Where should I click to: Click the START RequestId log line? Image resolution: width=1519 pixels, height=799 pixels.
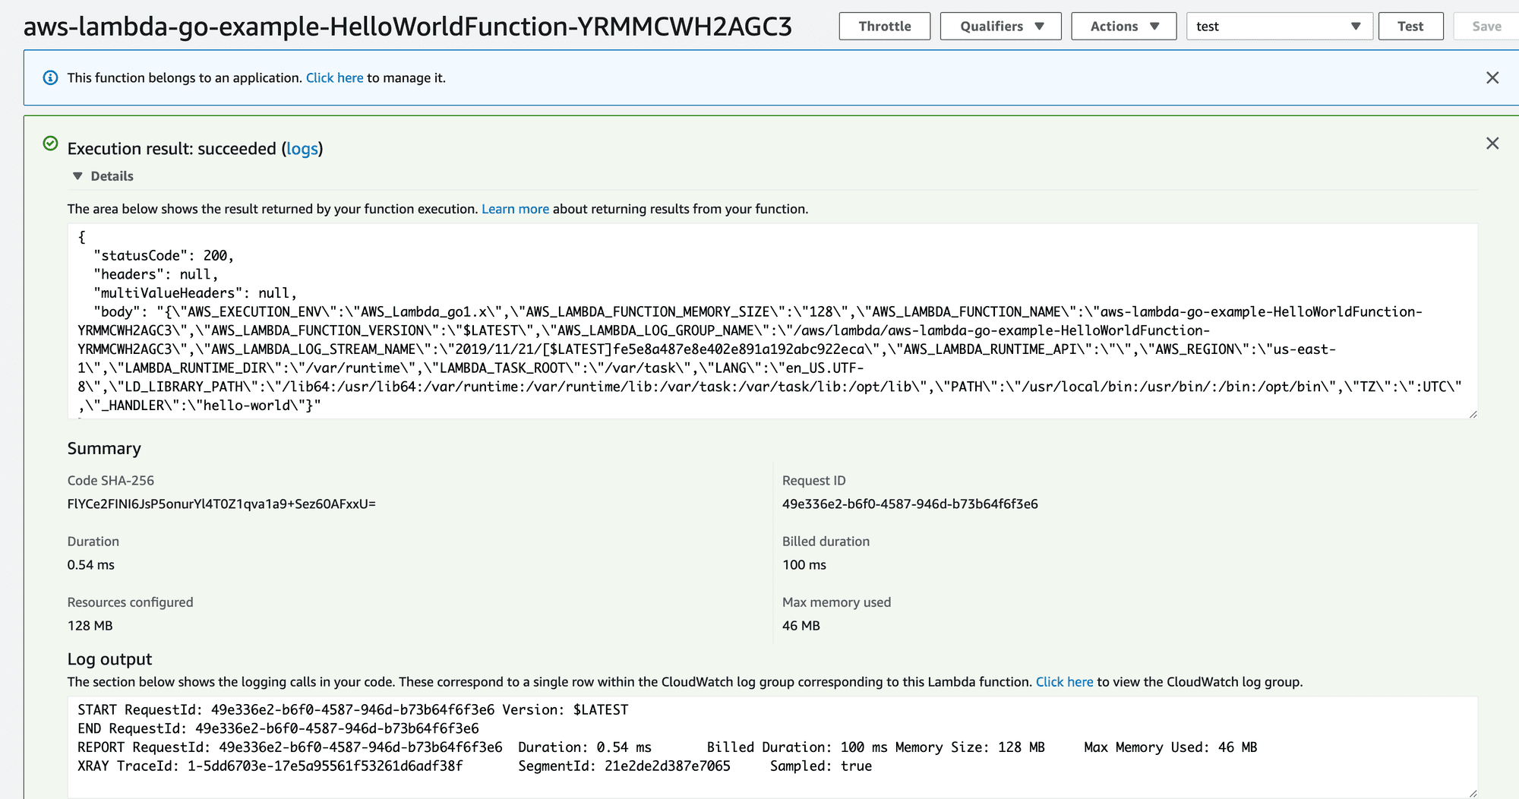353,710
